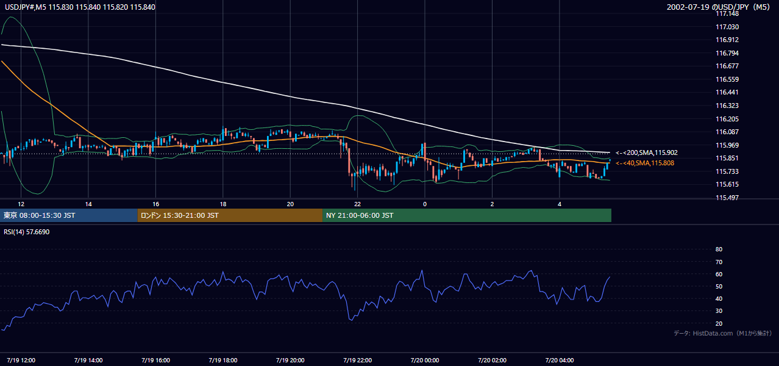779x366 pixels.
Task: Click the 7/19 12:00 date axis label
Action: pyautogui.click(x=21, y=360)
